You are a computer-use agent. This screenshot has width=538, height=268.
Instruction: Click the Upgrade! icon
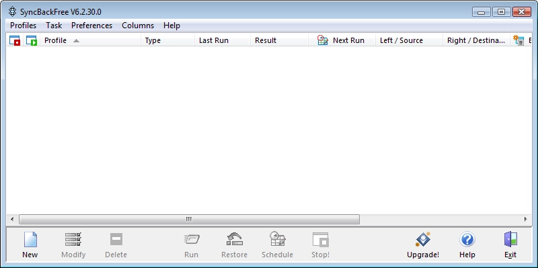click(423, 240)
